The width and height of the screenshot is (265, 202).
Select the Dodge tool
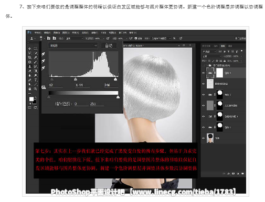coord(36,75)
